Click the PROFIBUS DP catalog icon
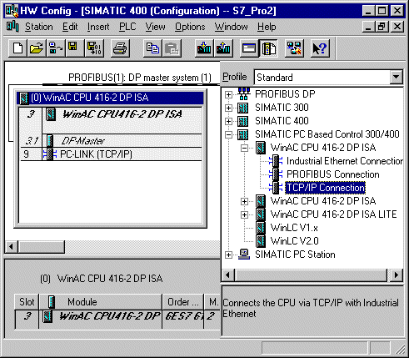This screenshot has width=409, height=358. 243,93
